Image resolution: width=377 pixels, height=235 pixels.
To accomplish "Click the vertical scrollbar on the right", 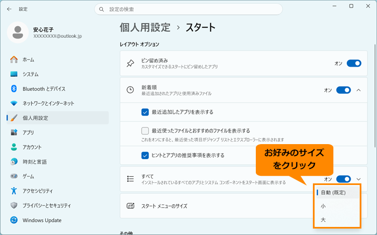I will [x=375, y=96].
